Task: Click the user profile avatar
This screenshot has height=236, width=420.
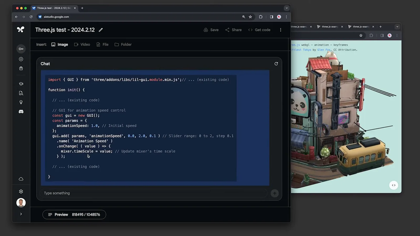Action: coord(21,203)
